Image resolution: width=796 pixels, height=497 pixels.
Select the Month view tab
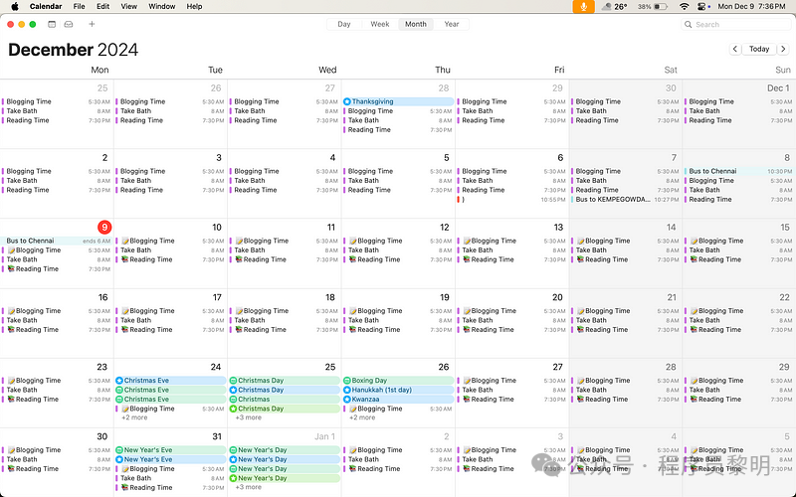416,24
